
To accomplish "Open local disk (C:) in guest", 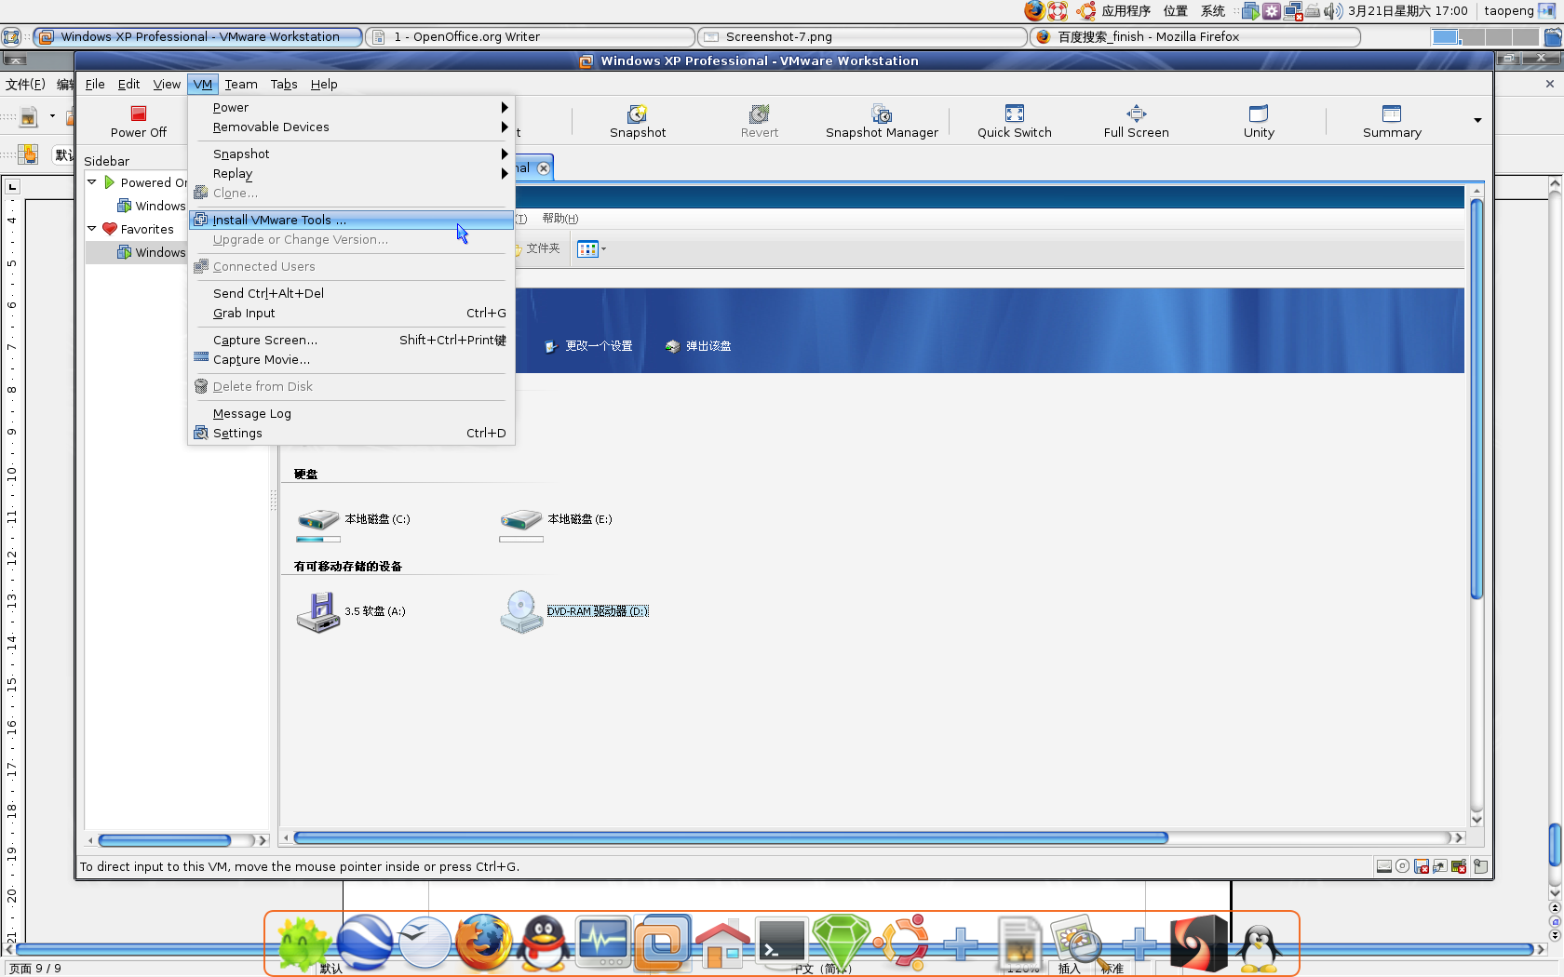I will 354,523.
